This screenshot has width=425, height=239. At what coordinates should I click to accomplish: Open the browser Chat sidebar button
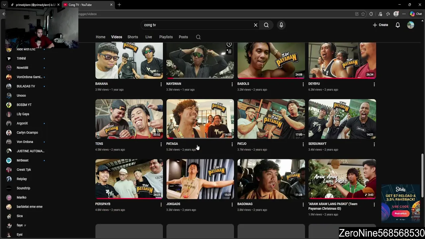pos(416,14)
